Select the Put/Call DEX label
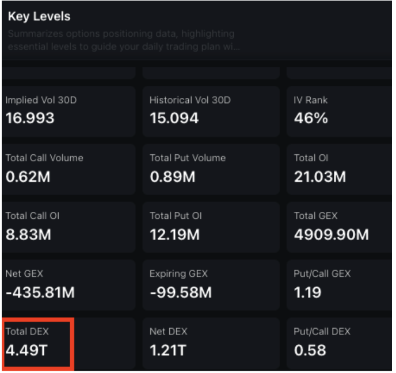Image resolution: width=396 pixels, height=373 pixels. pos(322,332)
